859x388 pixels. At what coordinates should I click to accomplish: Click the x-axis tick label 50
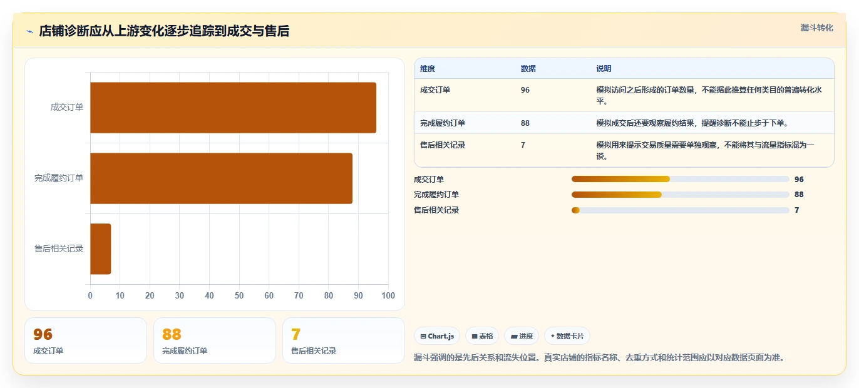239,295
